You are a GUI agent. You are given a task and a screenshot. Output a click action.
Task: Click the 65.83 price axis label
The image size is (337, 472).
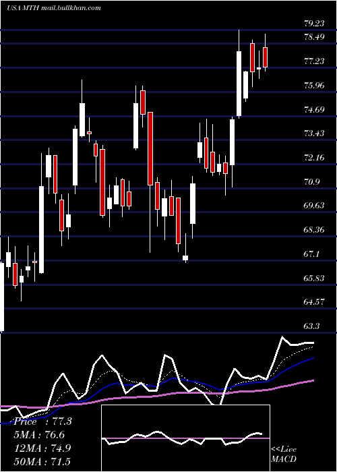pyautogui.click(x=314, y=278)
